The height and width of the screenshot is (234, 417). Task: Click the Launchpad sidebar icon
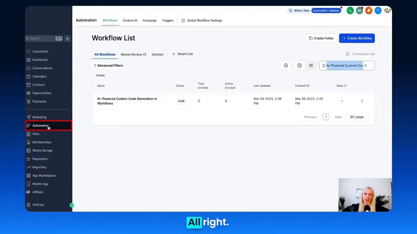pyautogui.click(x=29, y=51)
